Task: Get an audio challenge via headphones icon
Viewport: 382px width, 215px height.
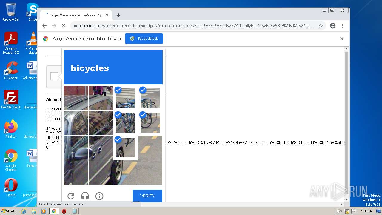Action: click(85, 196)
